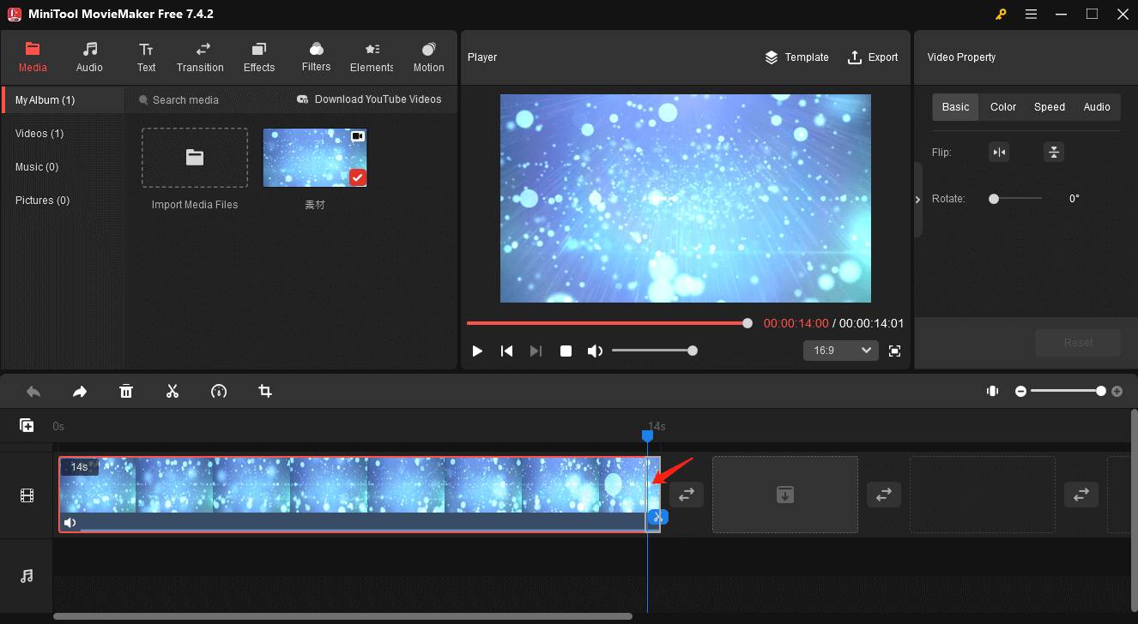Open the Media tab

tap(33, 57)
